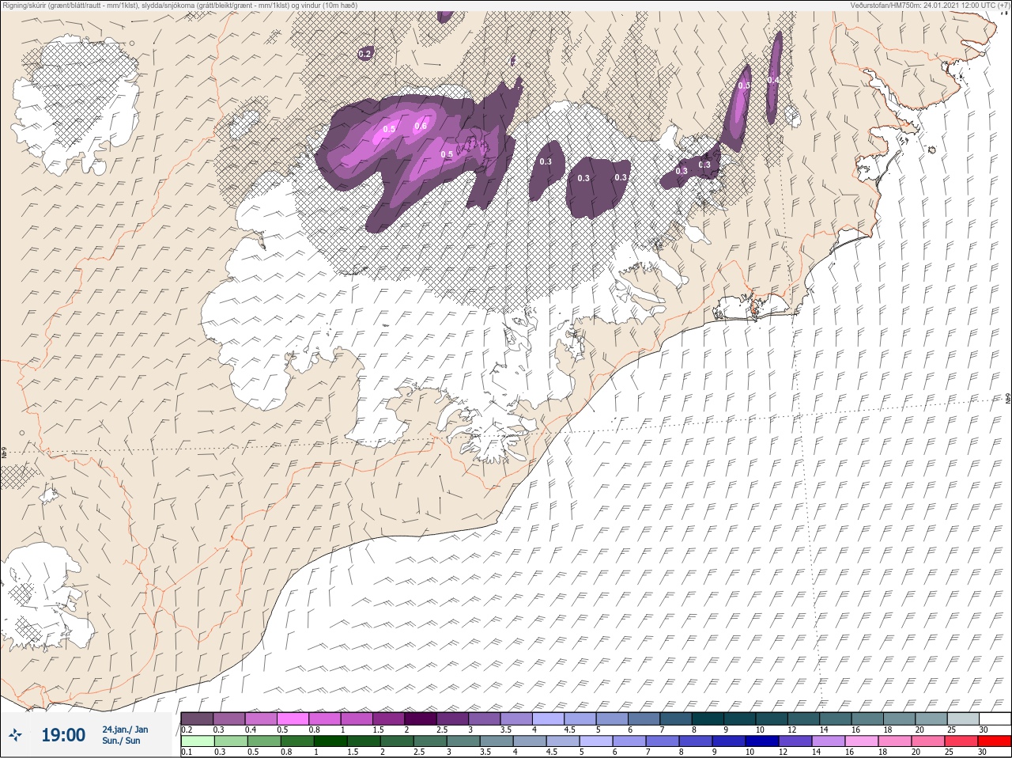
Task: Click the 'Sun./ Sun' weekday text
Action: point(121,741)
